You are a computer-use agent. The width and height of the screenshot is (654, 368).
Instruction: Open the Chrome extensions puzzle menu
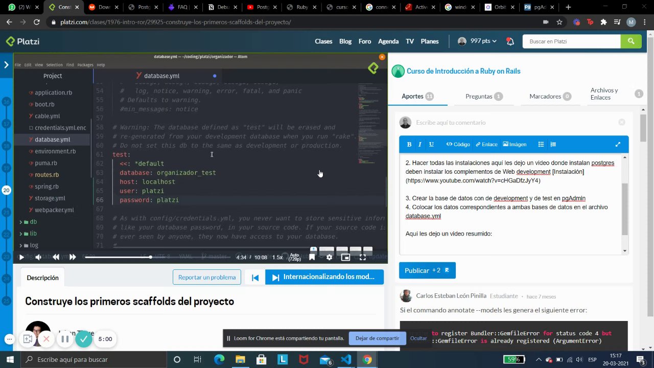pos(603,22)
